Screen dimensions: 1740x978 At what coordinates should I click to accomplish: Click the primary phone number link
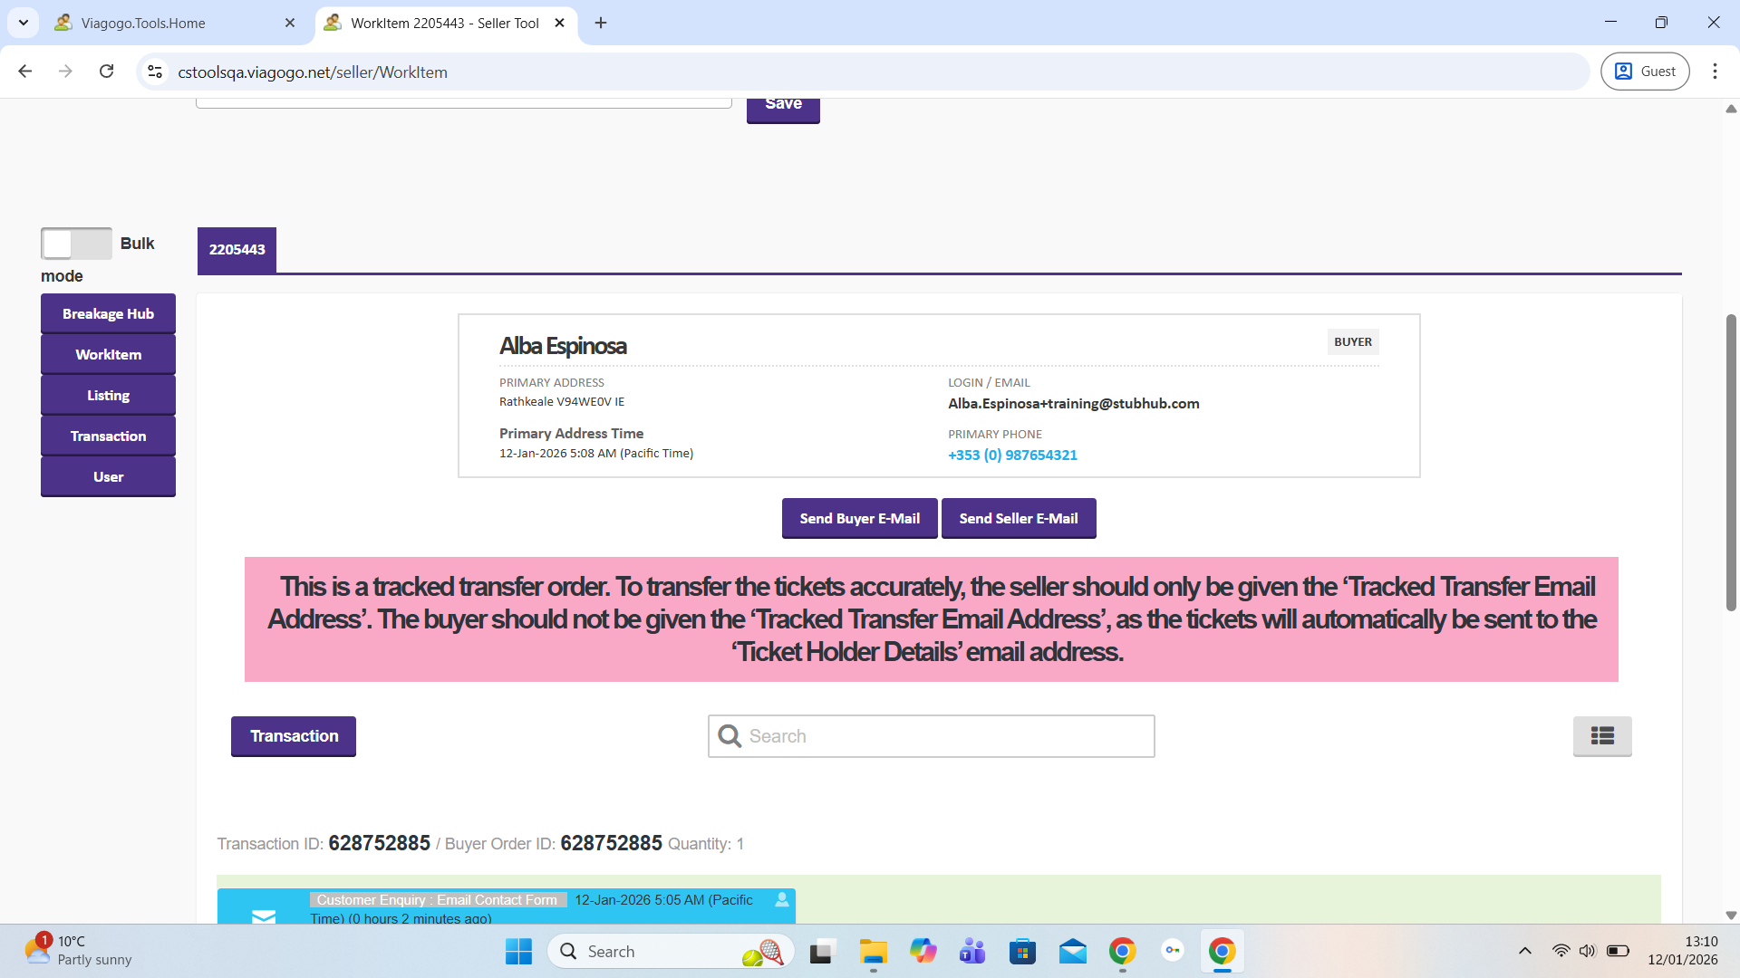1012,455
